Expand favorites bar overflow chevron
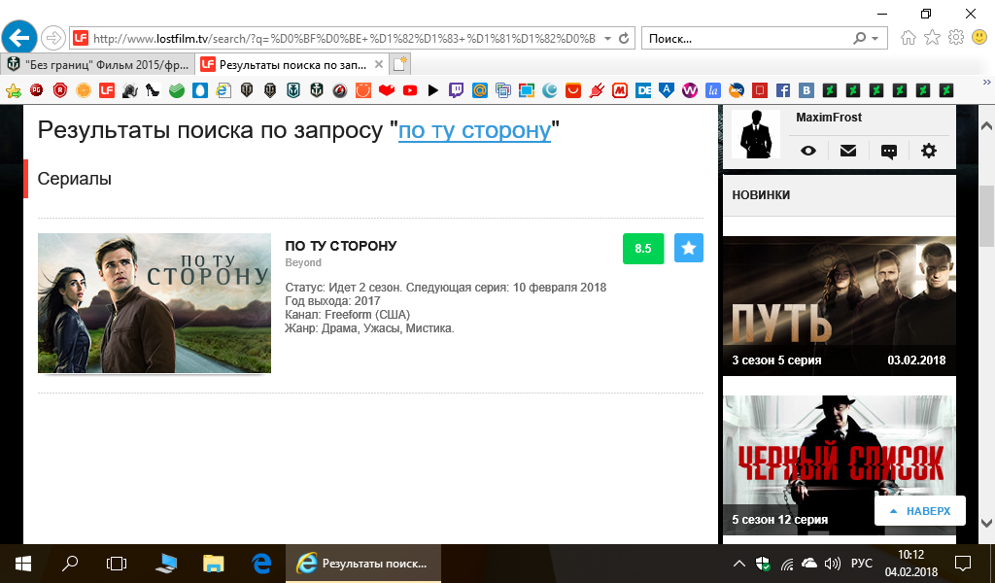Viewport: 995px width, 583px height. (987, 83)
